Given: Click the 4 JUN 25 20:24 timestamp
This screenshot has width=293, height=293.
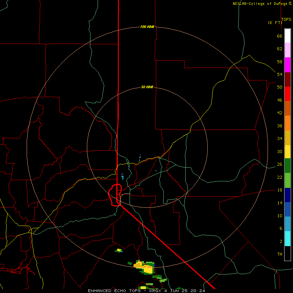Looking at the screenshot, I should tap(185, 291).
